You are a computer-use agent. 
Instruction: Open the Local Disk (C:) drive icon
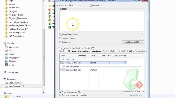point(7,83)
